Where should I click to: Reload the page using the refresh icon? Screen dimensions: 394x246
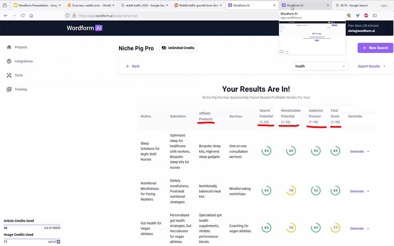[x=22, y=15]
